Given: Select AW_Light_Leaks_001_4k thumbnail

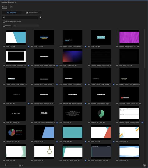Looking at the screenshot, I should (72, 56).
